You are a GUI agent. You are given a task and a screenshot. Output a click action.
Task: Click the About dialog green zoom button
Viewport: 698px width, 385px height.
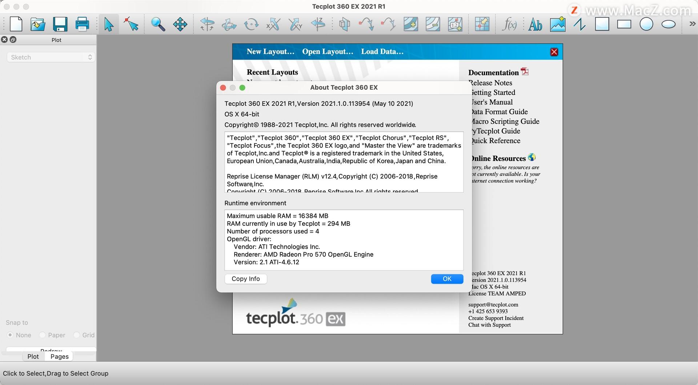(x=242, y=88)
